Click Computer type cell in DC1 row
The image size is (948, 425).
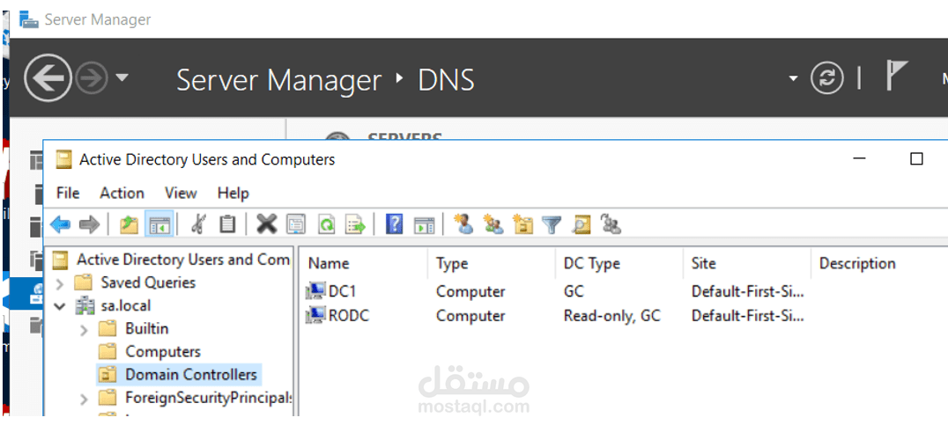point(470,291)
